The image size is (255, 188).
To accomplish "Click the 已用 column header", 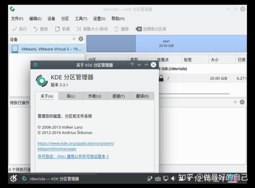I will 241,60.
